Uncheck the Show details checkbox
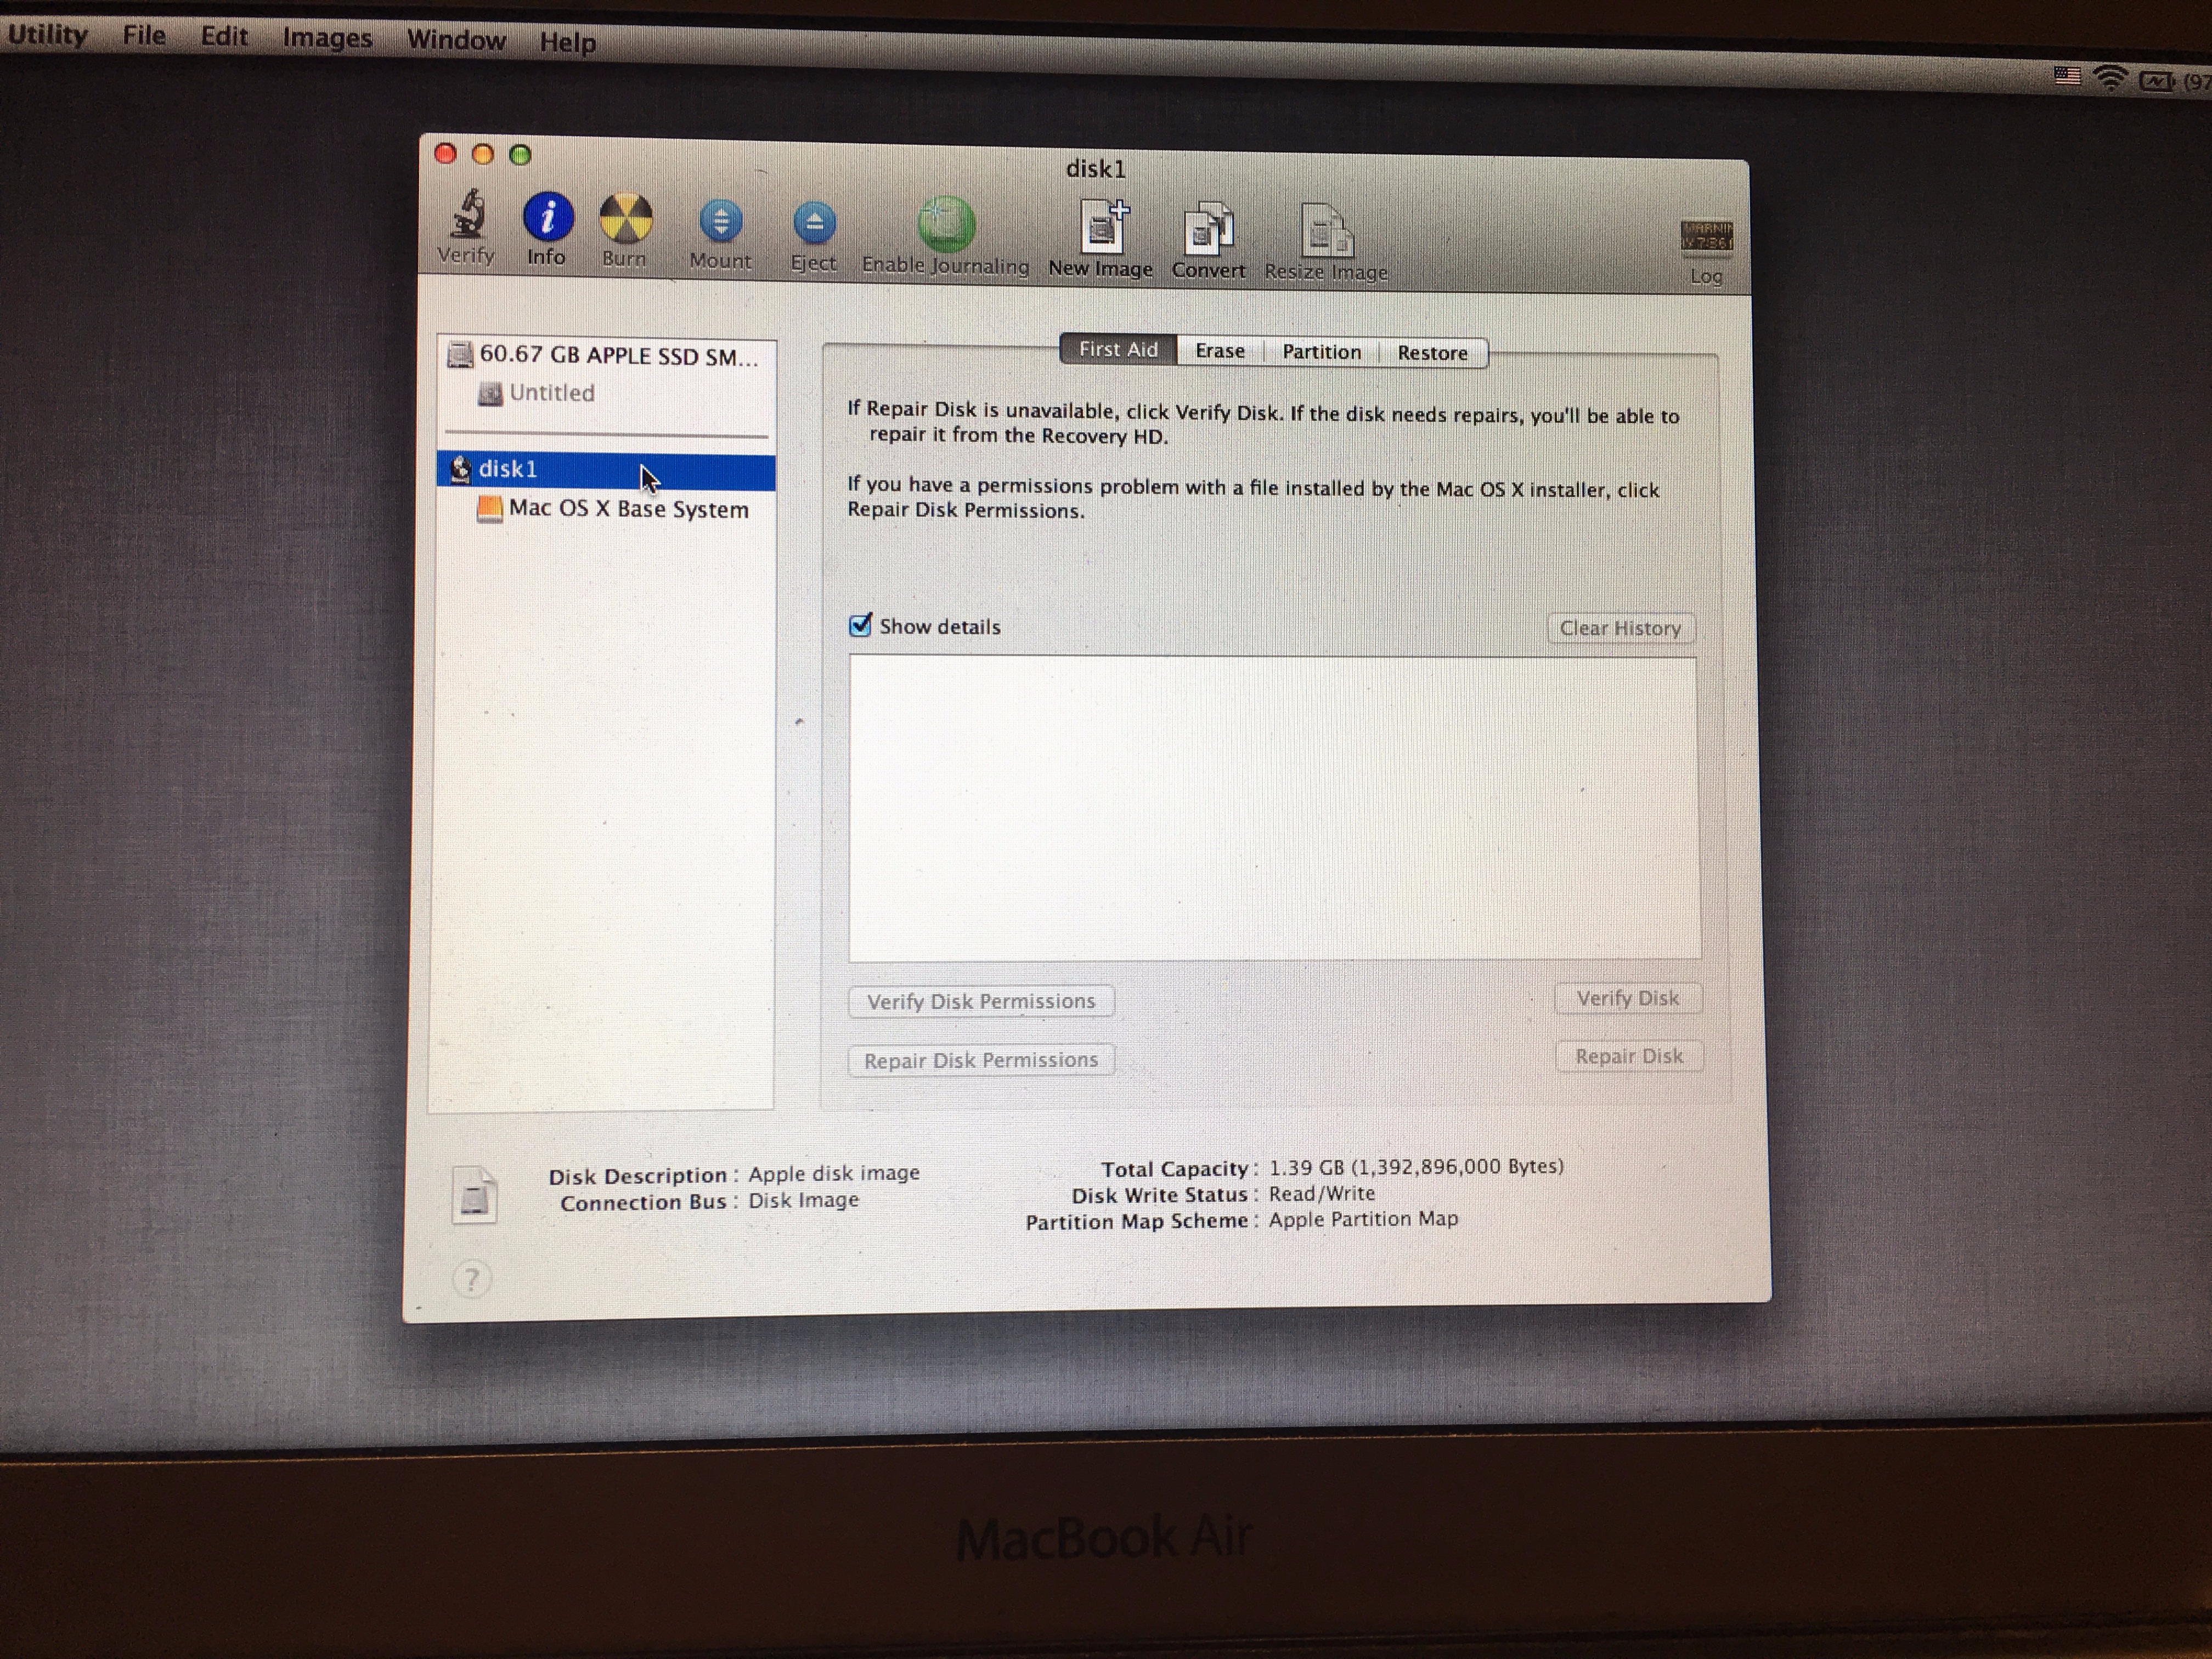The width and height of the screenshot is (2212, 1659). coord(860,626)
